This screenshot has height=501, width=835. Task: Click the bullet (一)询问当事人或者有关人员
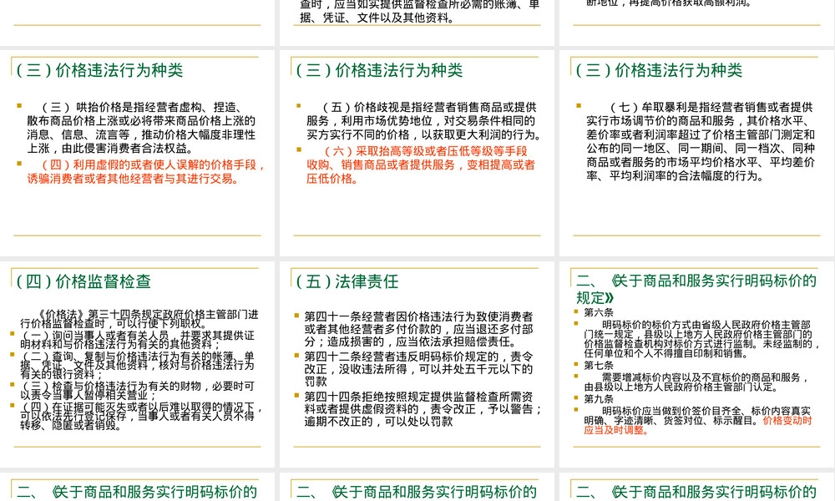[x=138, y=339]
